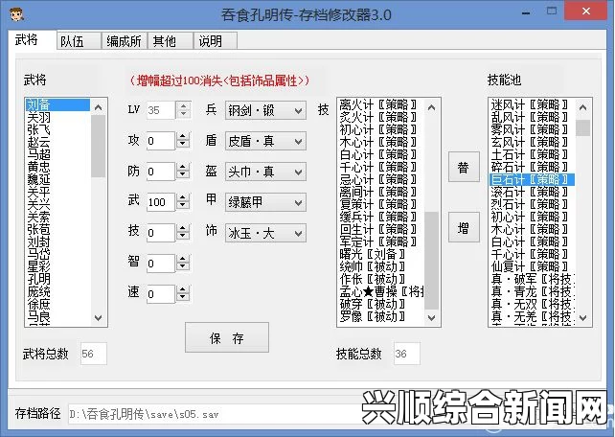Switch to the 队伍 tab

click(79, 41)
